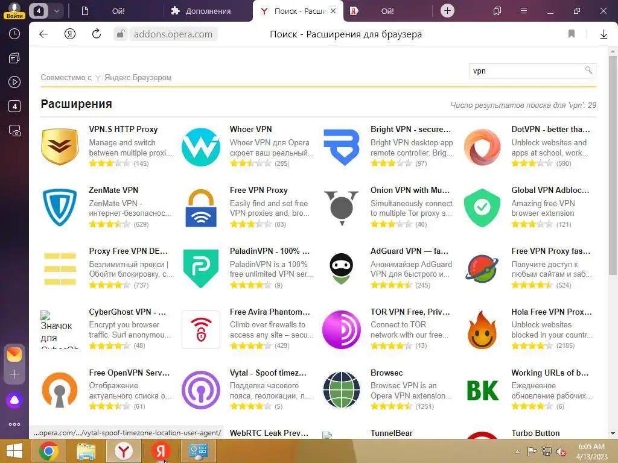618x463 pixels.
Task: Open the TunnelBear extension title
Action: 391,433
